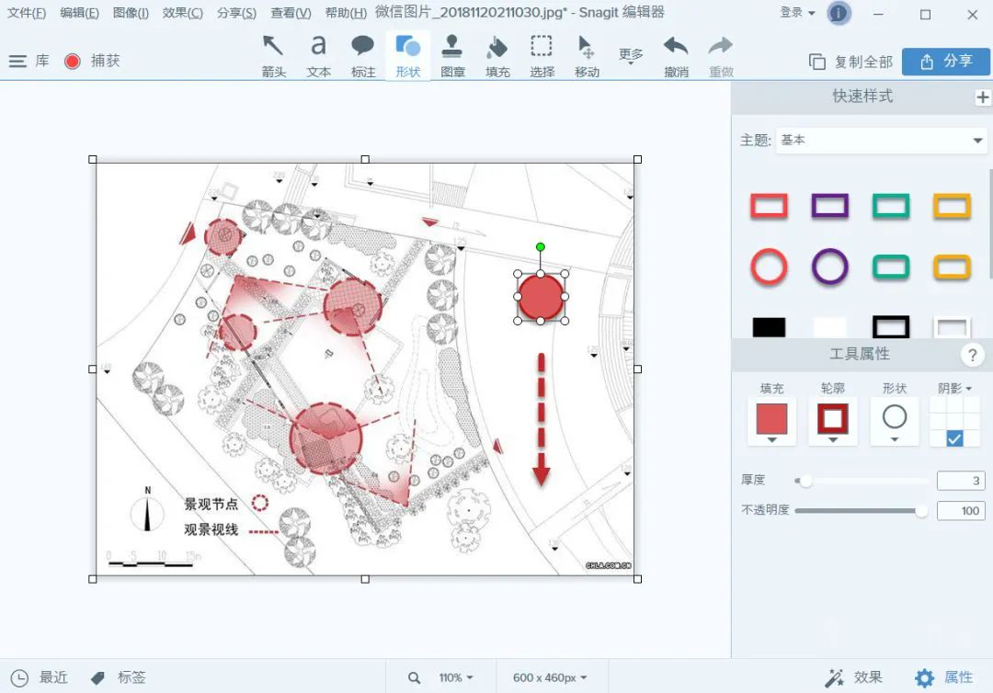Open the Edit (编辑) menu

pos(79,13)
